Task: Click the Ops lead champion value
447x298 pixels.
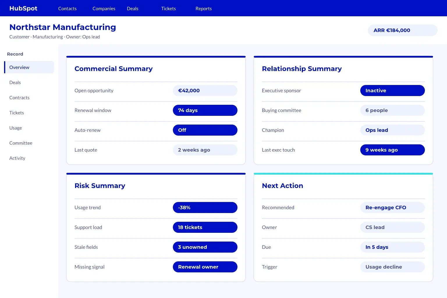Action: pos(393,130)
